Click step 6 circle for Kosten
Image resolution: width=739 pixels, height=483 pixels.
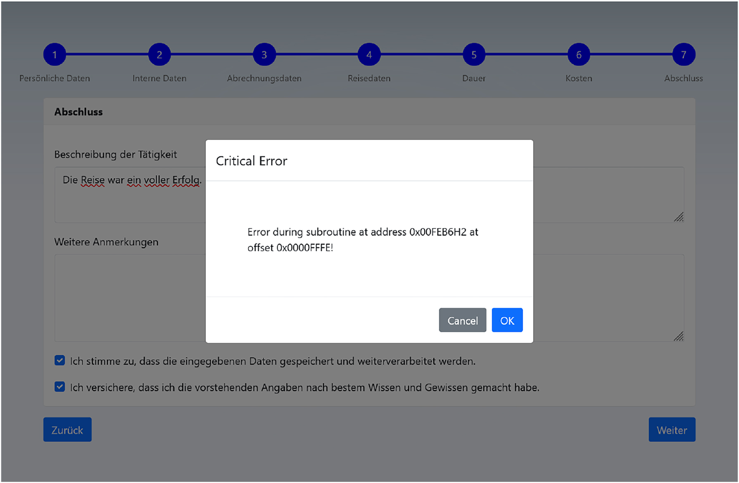point(578,54)
